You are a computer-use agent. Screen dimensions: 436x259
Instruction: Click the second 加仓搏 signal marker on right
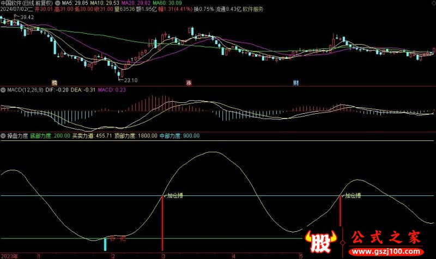pos(353,194)
